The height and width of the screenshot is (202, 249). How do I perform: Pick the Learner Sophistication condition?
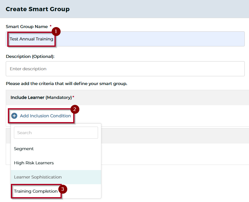[38, 177]
